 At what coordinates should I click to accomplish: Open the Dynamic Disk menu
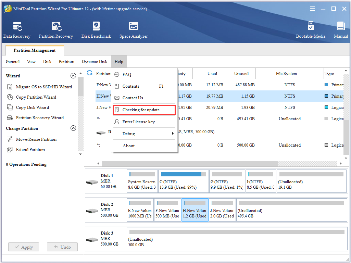tap(95, 62)
